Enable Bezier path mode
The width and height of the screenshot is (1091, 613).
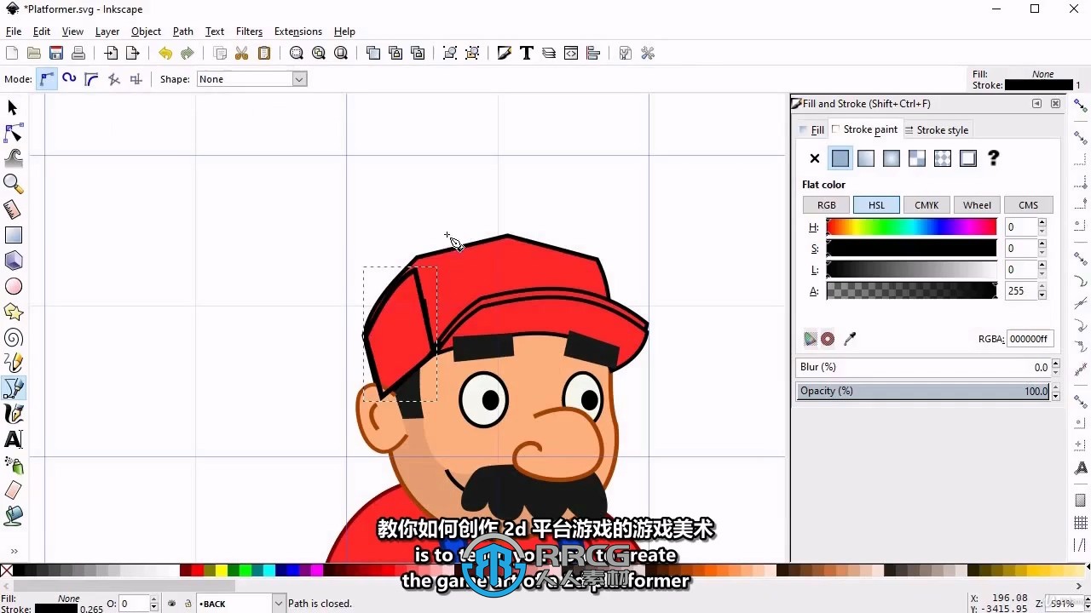point(47,79)
